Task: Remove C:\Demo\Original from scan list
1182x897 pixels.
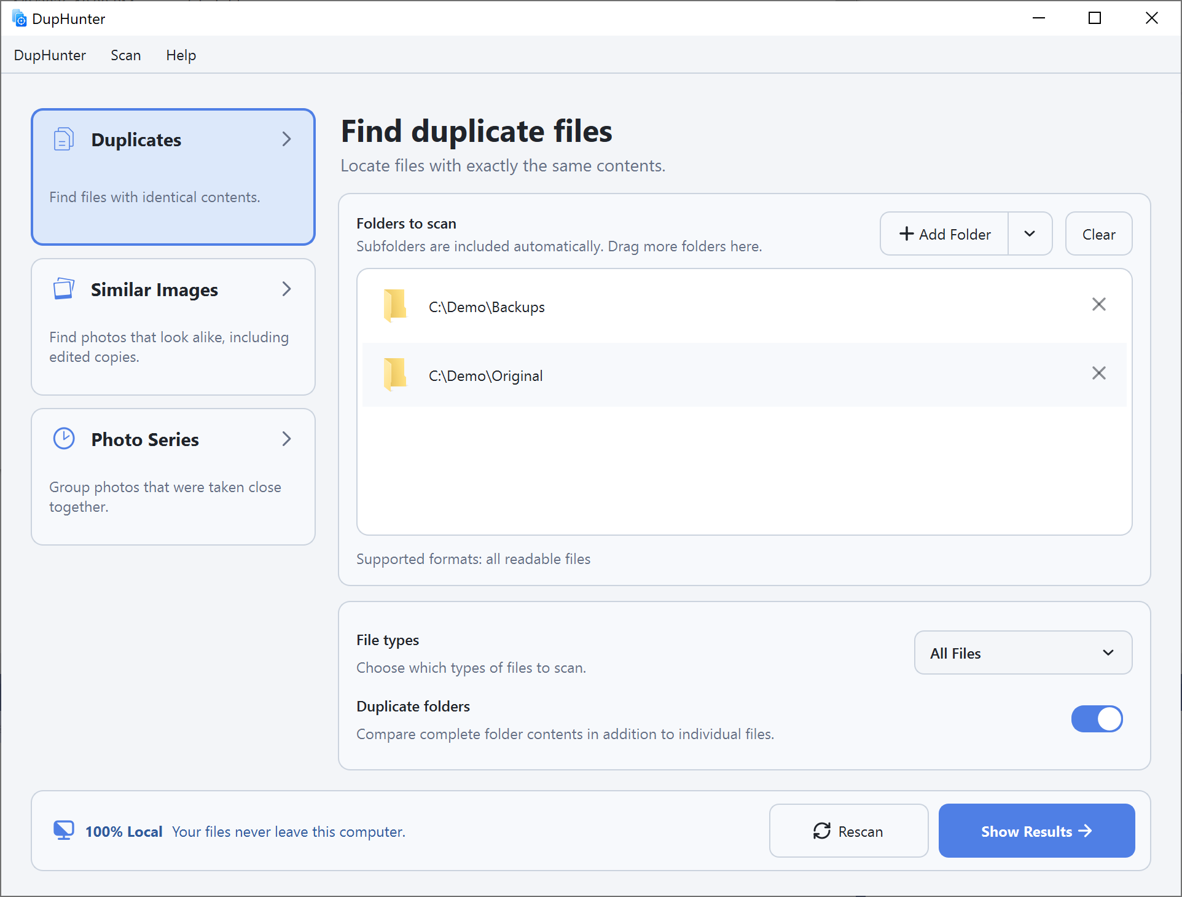Action: pos(1099,373)
